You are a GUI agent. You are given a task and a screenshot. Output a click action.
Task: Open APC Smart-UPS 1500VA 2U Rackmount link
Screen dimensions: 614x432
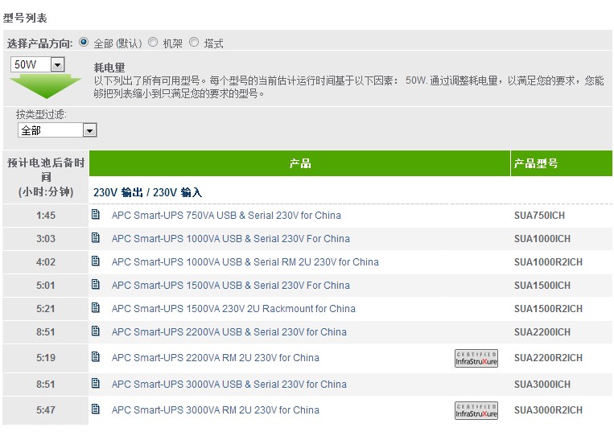(233, 309)
